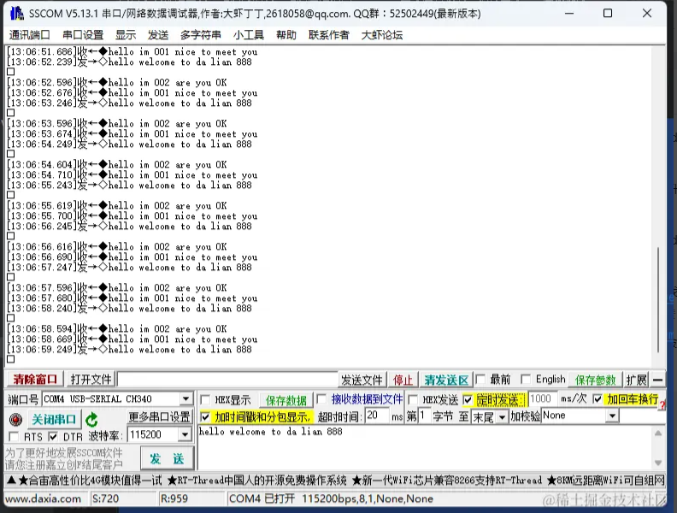677x513 pixels.
Task: Open the 加校验 None checksum dropdown
Action: tap(612, 416)
